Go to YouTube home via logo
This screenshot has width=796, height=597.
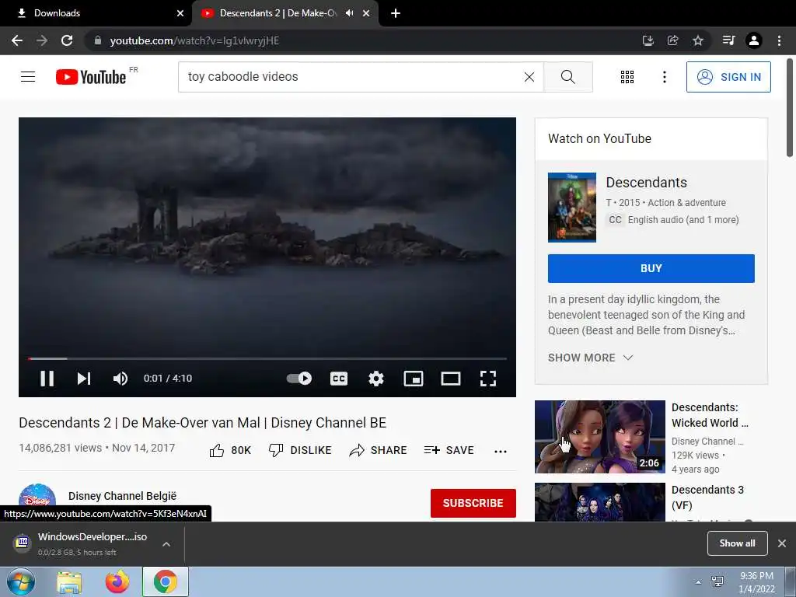(x=91, y=77)
